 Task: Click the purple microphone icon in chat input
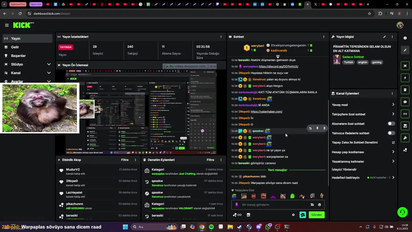point(237,205)
